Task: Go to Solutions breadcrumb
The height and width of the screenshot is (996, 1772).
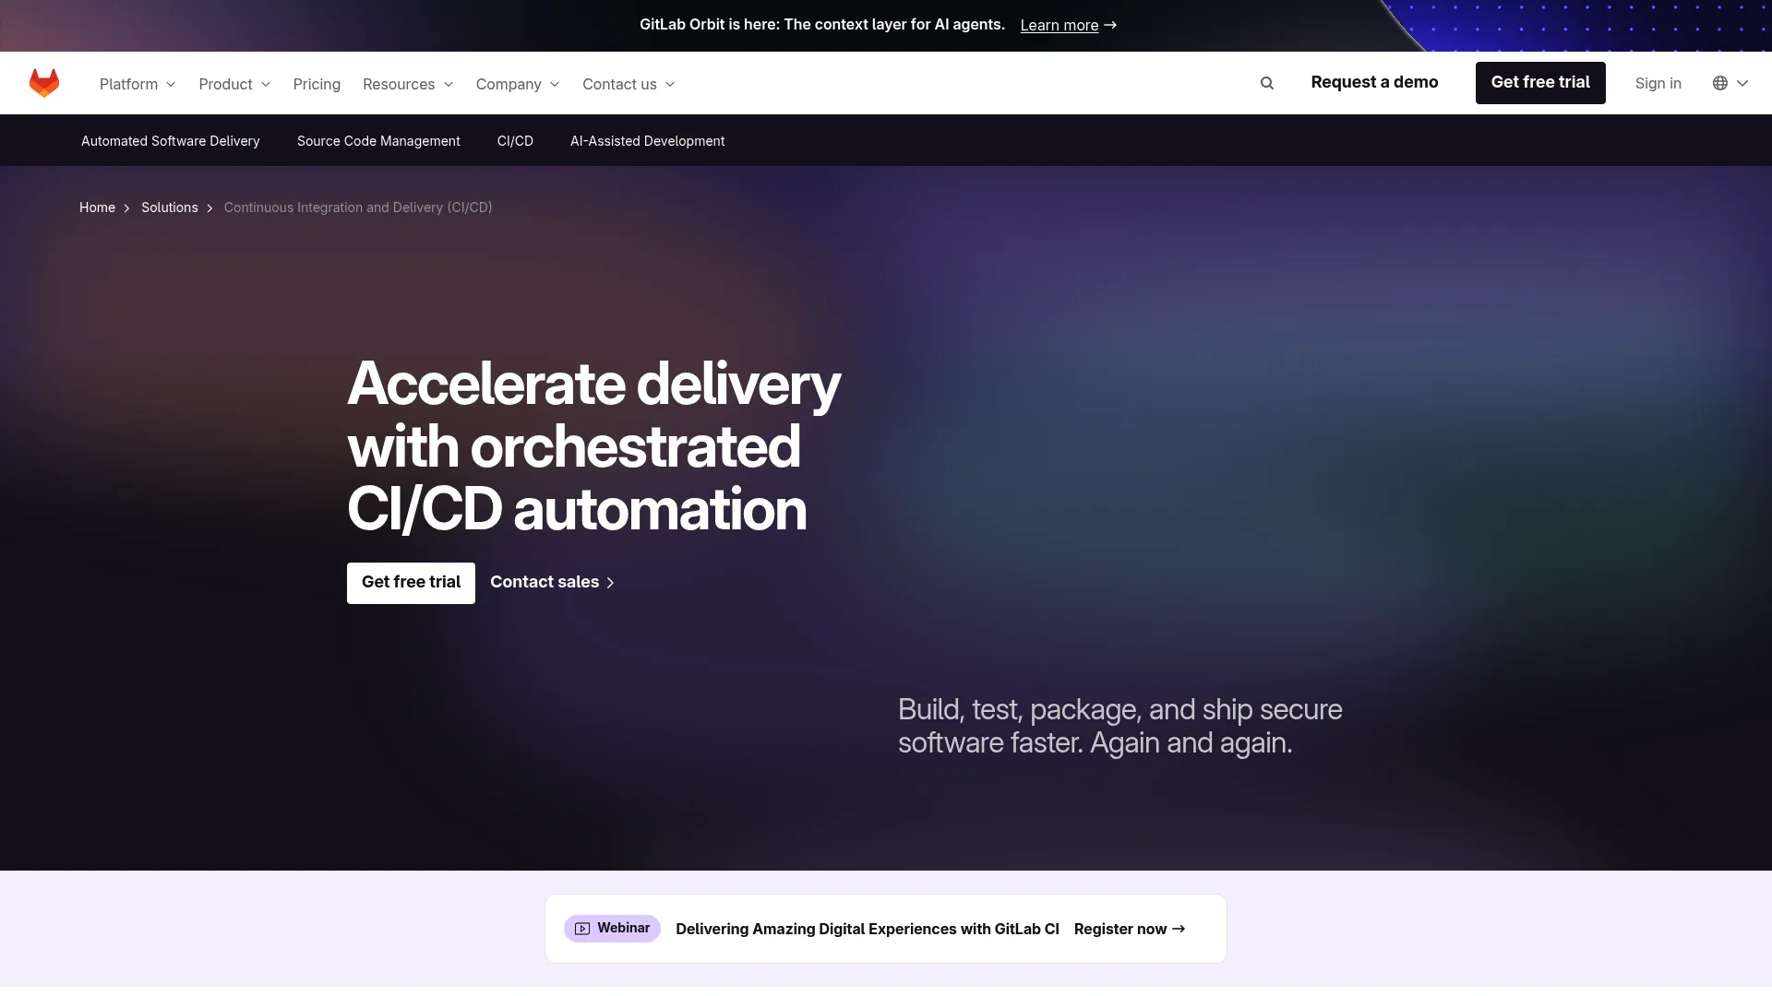Action: pos(170,207)
